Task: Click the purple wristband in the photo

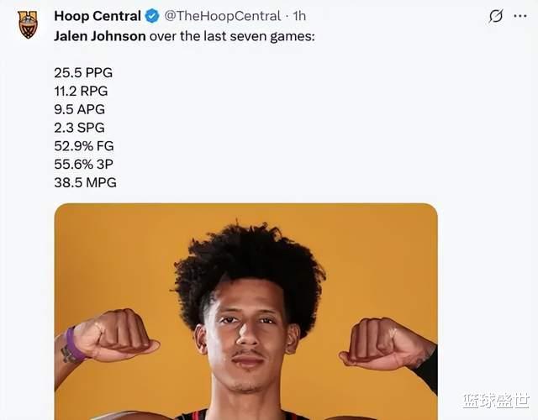Action: pyautogui.click(x=74, y=344)
